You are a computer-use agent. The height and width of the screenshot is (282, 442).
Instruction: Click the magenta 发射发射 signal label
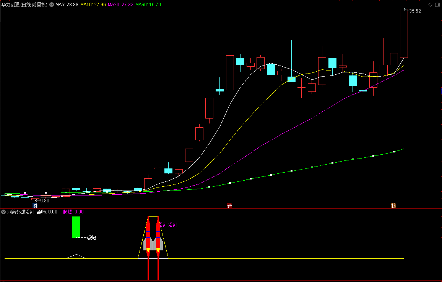point(169,225)
